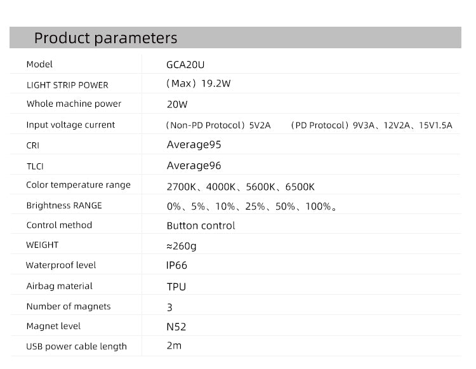This screenshot has width=476, height=369.
Task: Select the Average95 CRI value
Action: (x=194, y=144)
